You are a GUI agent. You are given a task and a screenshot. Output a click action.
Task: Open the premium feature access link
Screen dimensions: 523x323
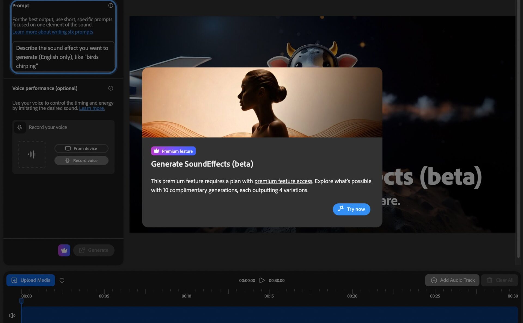pyautogui.click(x=283, y=181)
